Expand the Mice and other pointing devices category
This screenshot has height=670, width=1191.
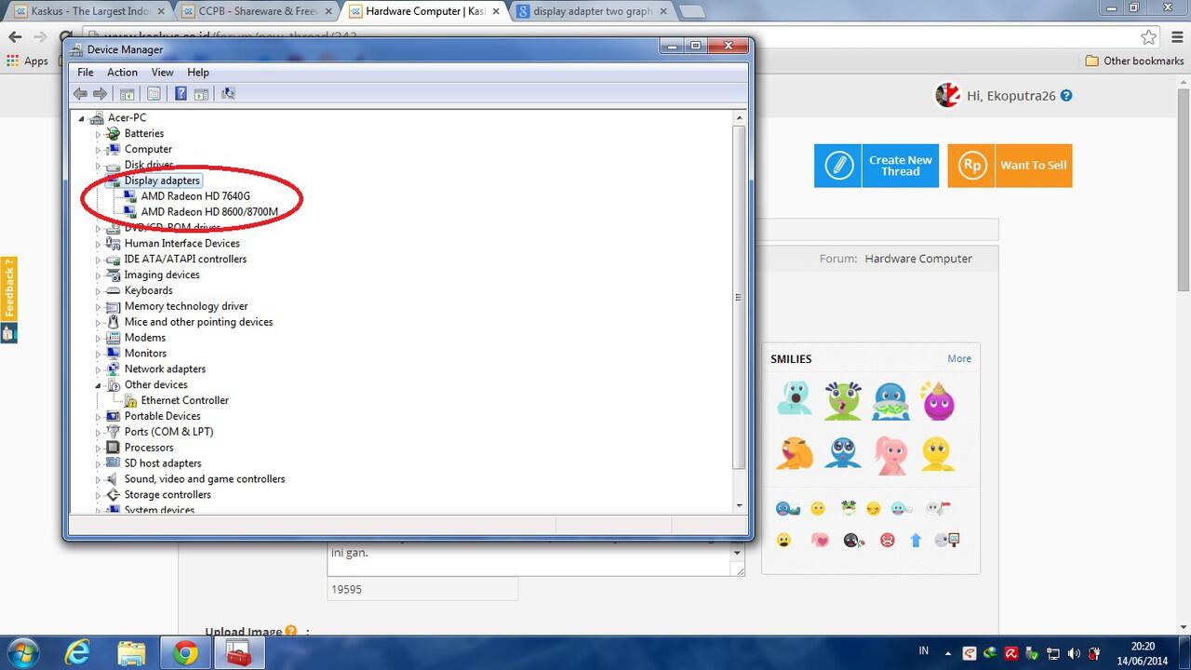pos(98,322)
